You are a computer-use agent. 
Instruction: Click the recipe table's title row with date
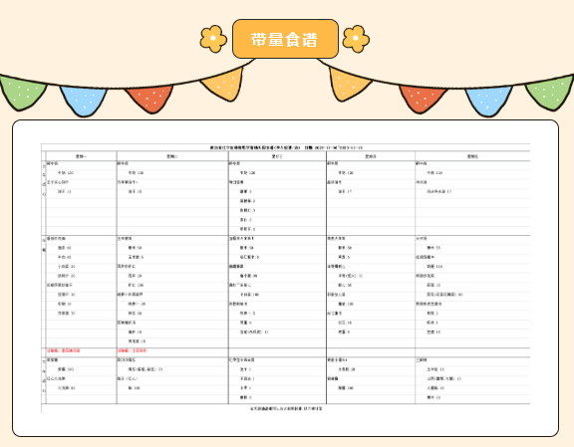pos(286,147)
